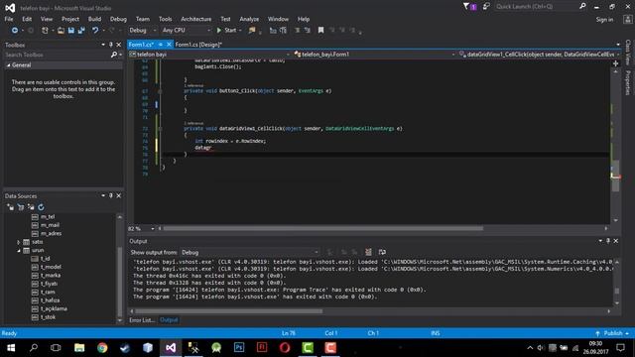Refresh the Data Sources panel
Screen dimensions: 635x357
click(x=41, y=207)
